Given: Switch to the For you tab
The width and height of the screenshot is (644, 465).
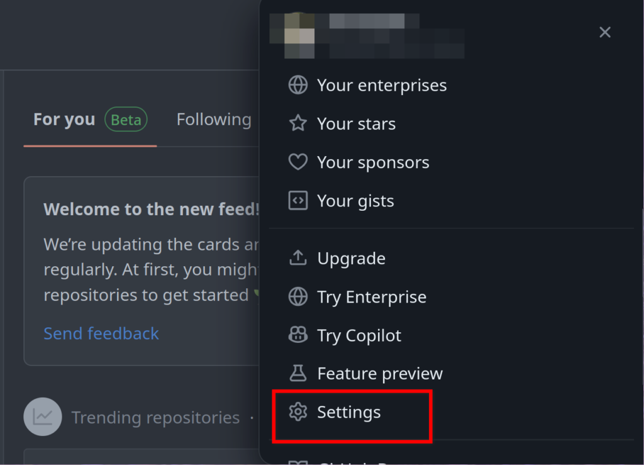Looking at the screenshot, I should click(64, 120).
